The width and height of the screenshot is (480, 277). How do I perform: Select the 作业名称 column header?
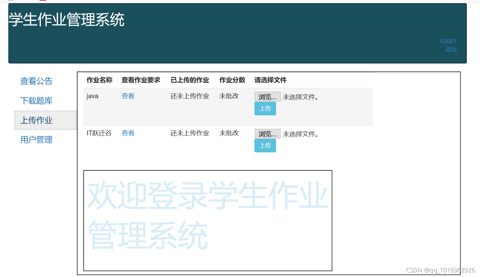coord(99,80)
